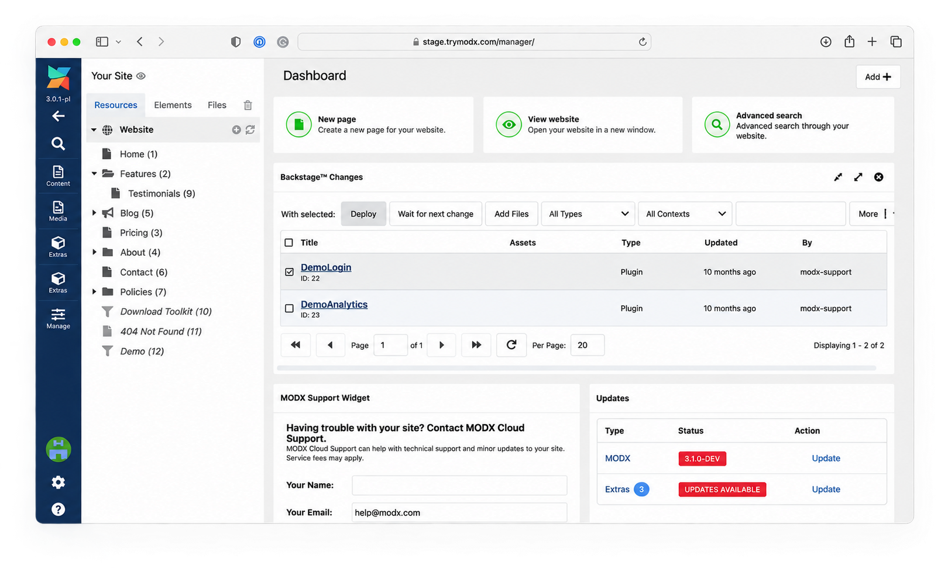Viewport: 948px width, 568px height.
Task: Tick the DemoLogin row checkbox
Action: pyautogui.click(x=289, y=272)
